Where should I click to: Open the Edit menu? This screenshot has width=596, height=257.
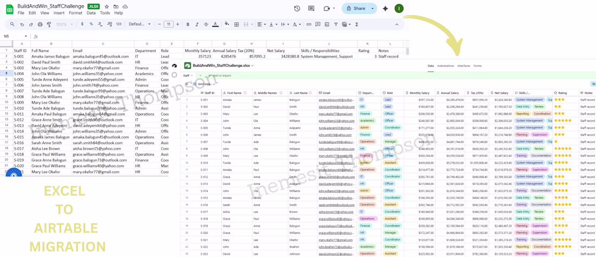(33, 13)
